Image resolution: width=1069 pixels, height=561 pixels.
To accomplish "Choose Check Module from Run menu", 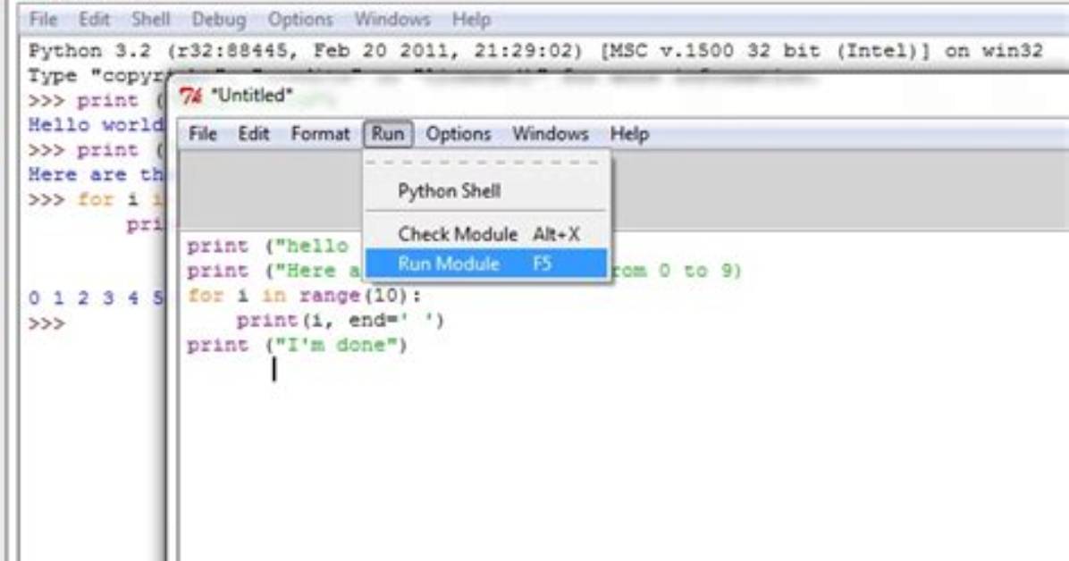I will [x=485, y=234].
